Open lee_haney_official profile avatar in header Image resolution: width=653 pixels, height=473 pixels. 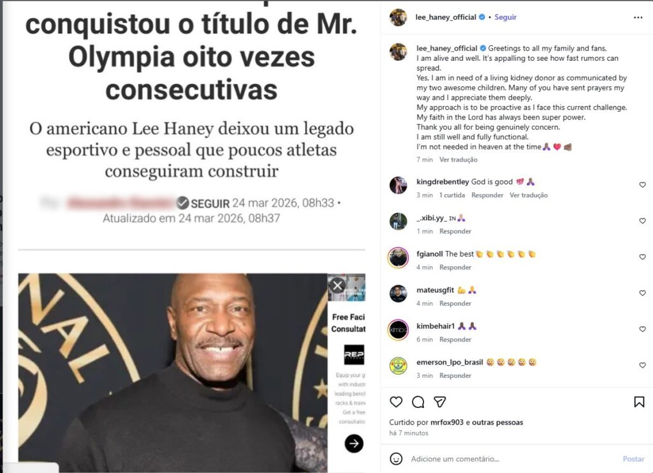tap(398, 17)
